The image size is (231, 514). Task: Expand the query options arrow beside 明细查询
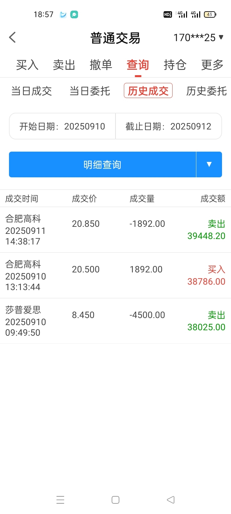[x=209, y=164]
